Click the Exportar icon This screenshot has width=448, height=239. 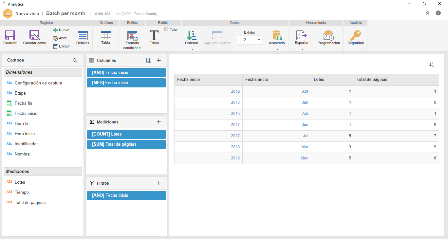(x=301, y=35)
